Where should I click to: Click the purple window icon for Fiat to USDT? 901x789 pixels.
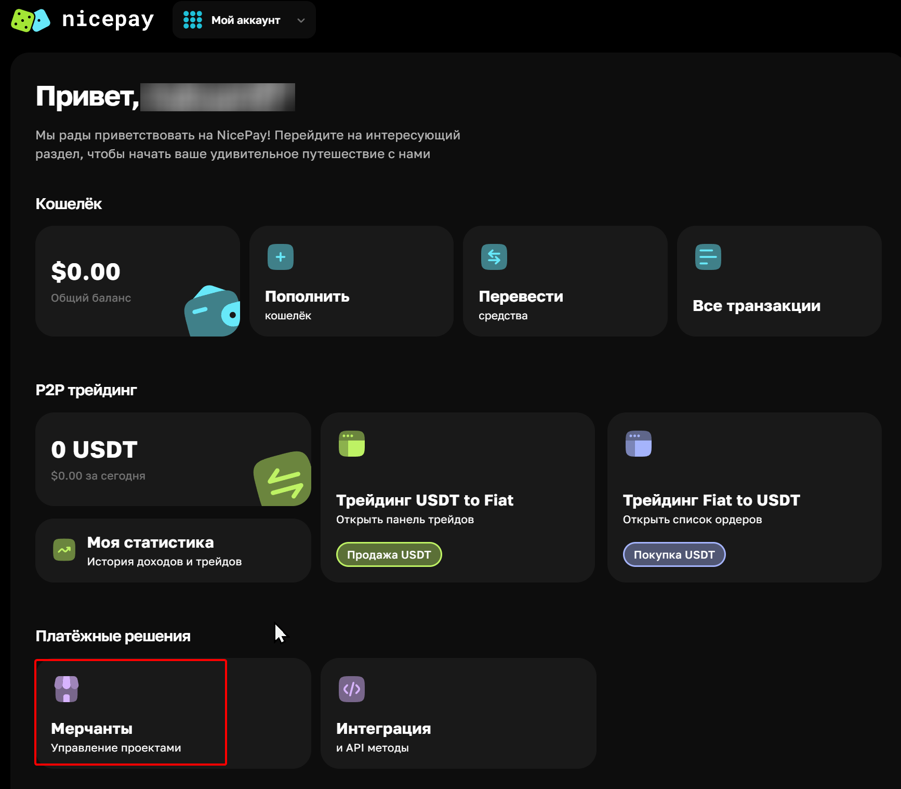point(639,444)
